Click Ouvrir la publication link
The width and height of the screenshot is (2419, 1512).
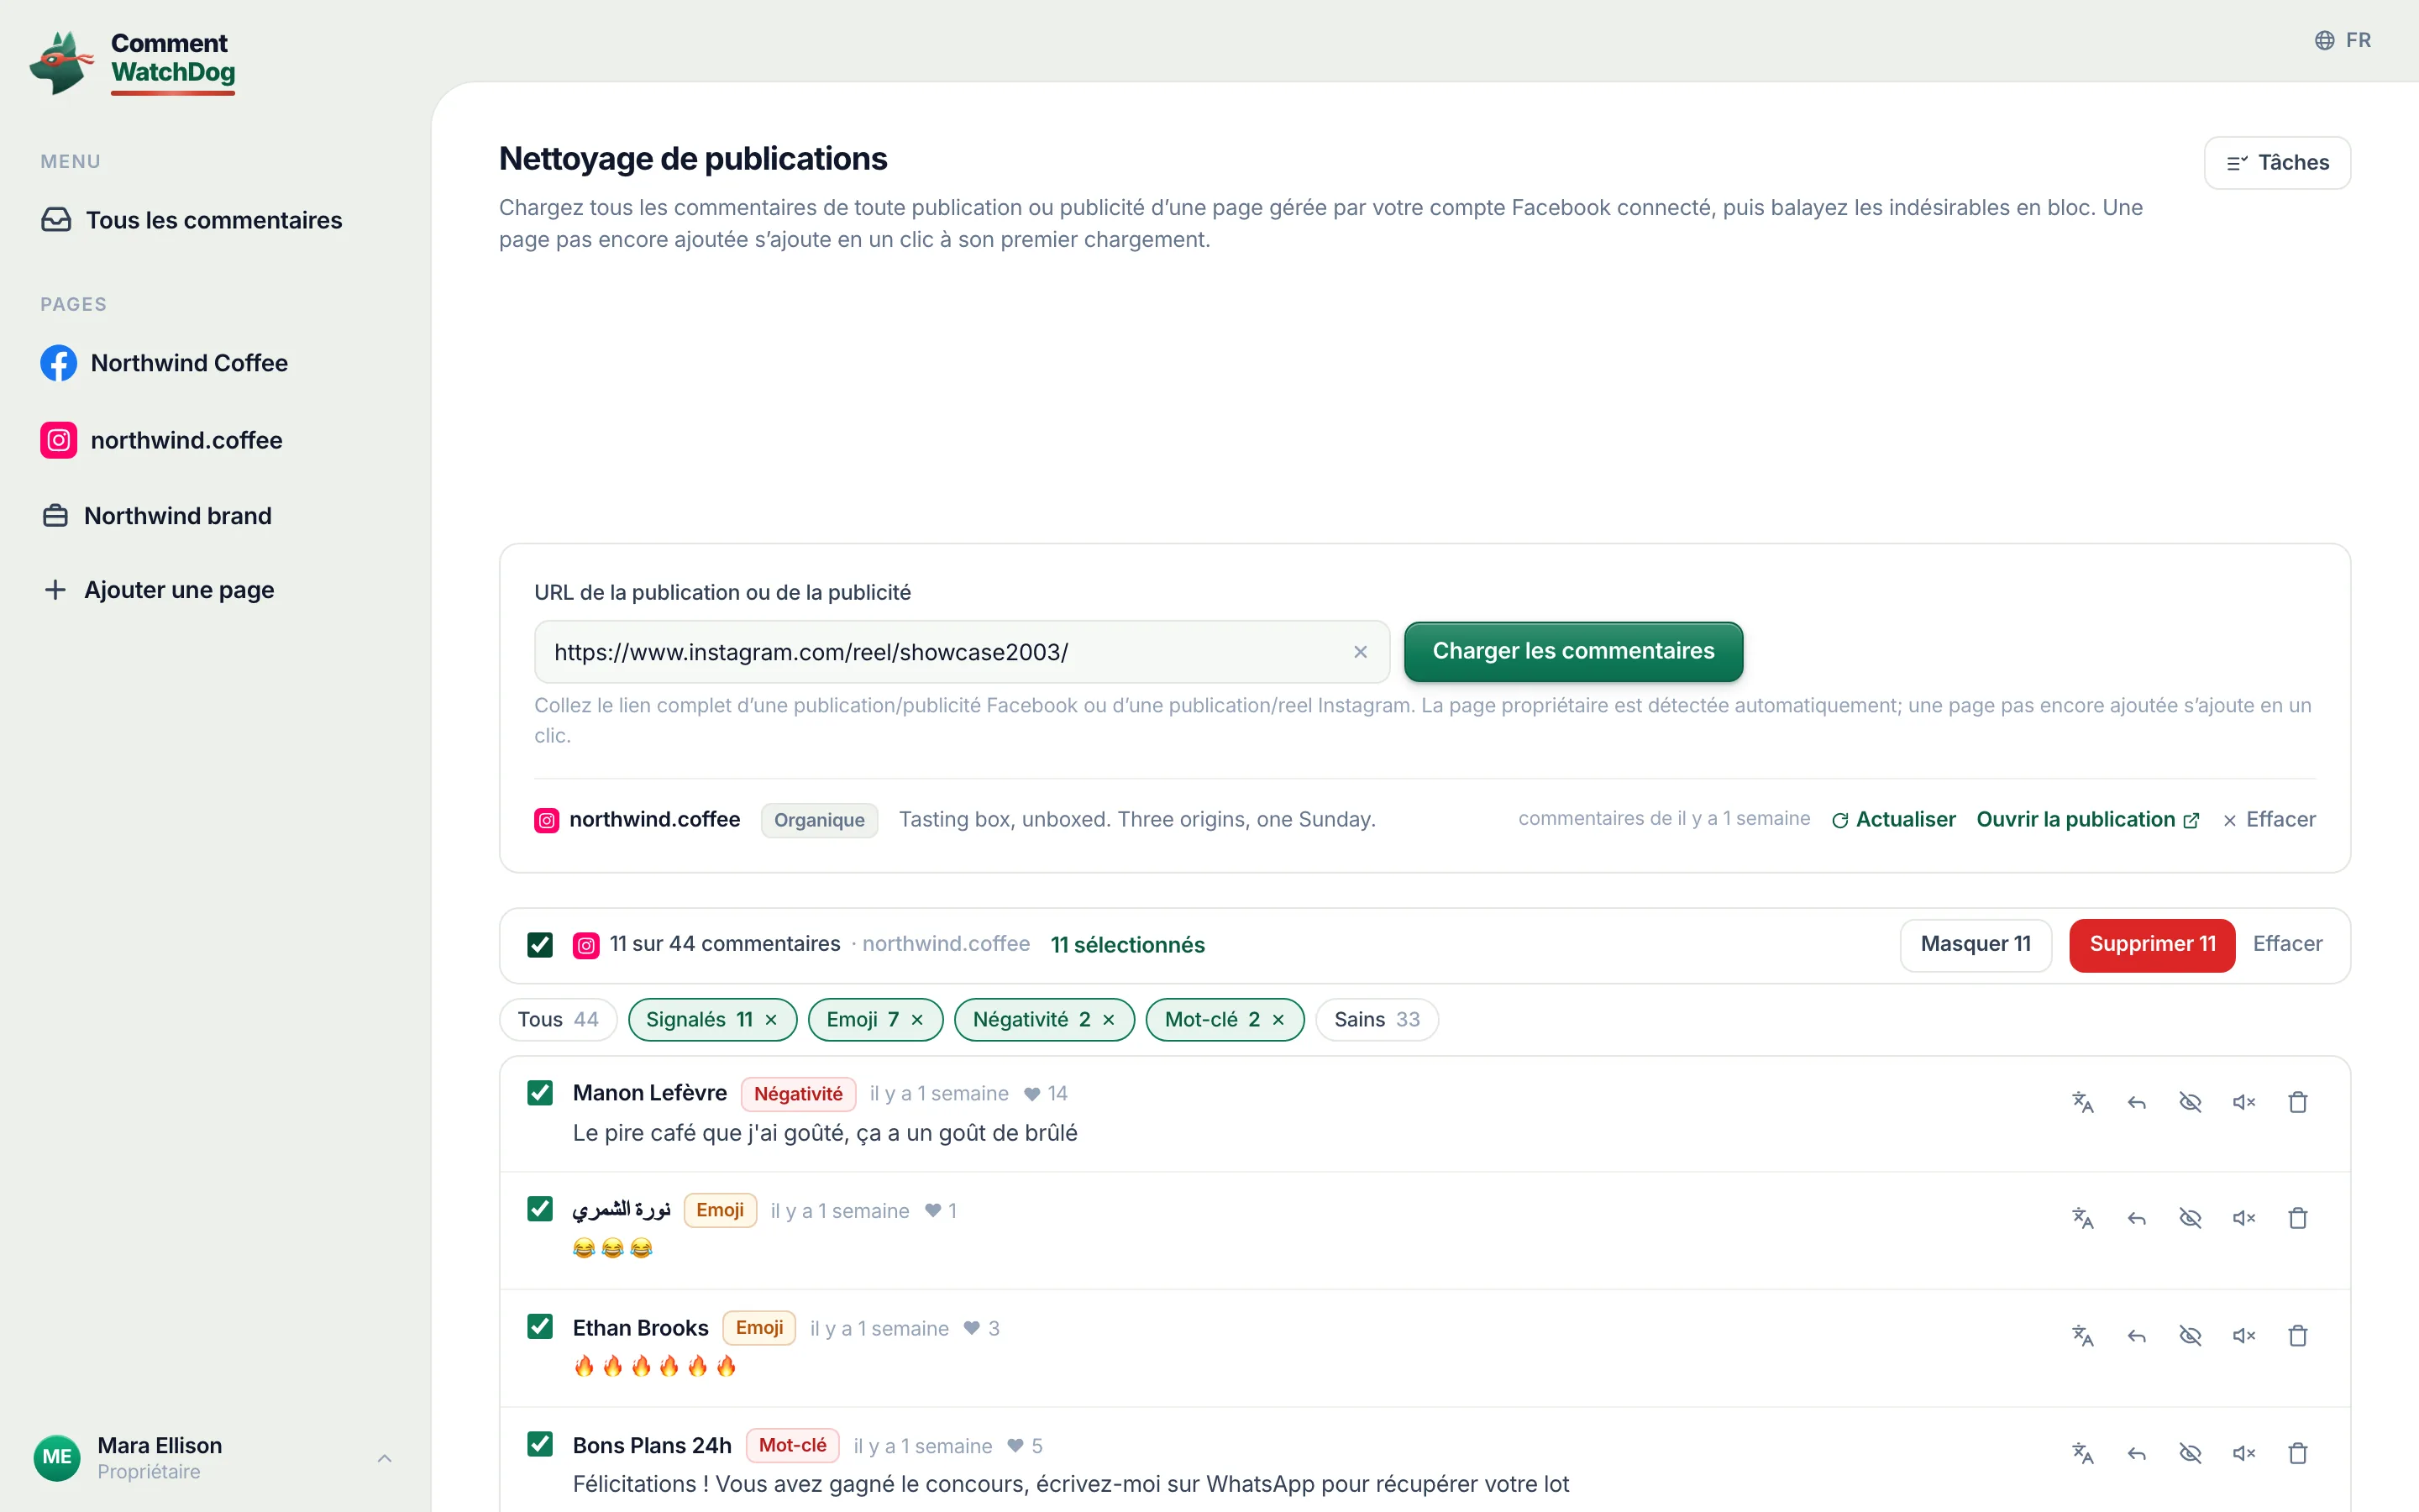click(x=2087, y=820)
